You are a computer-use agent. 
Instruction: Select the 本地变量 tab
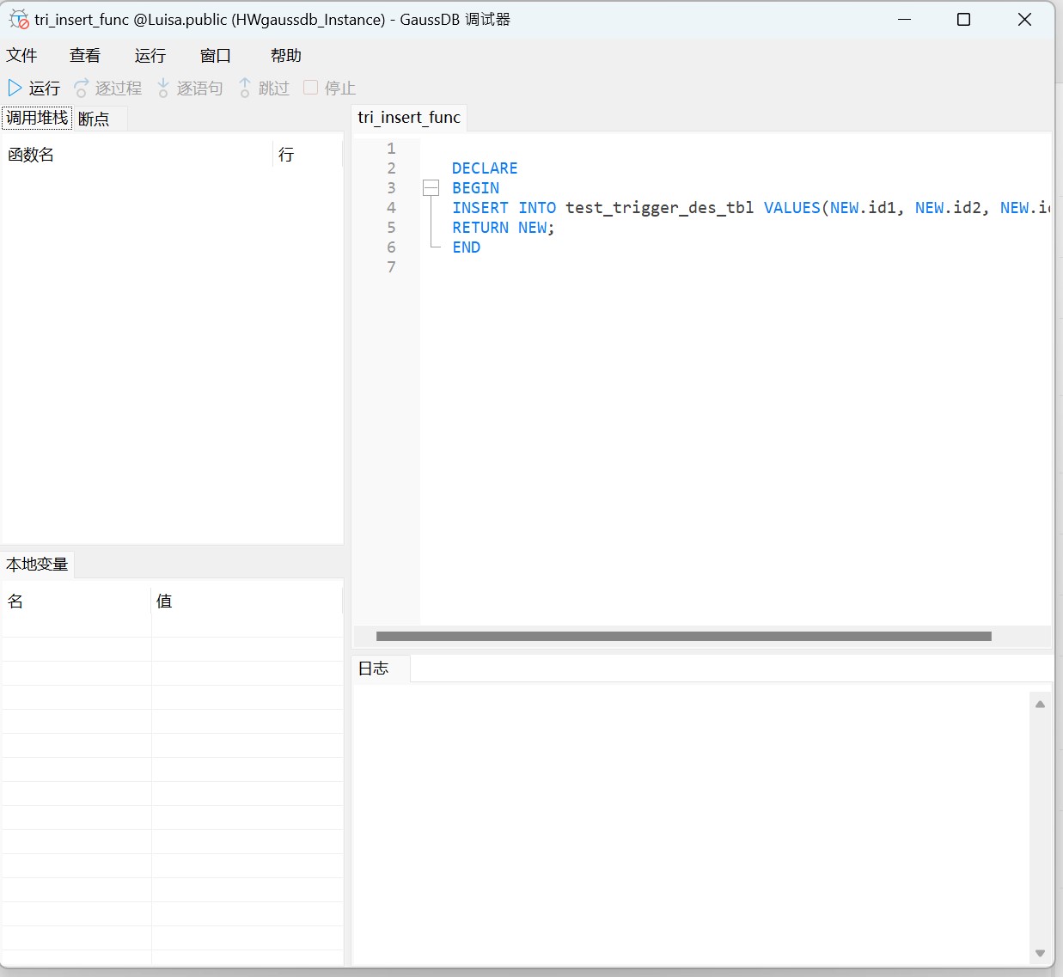coord(37,565)
